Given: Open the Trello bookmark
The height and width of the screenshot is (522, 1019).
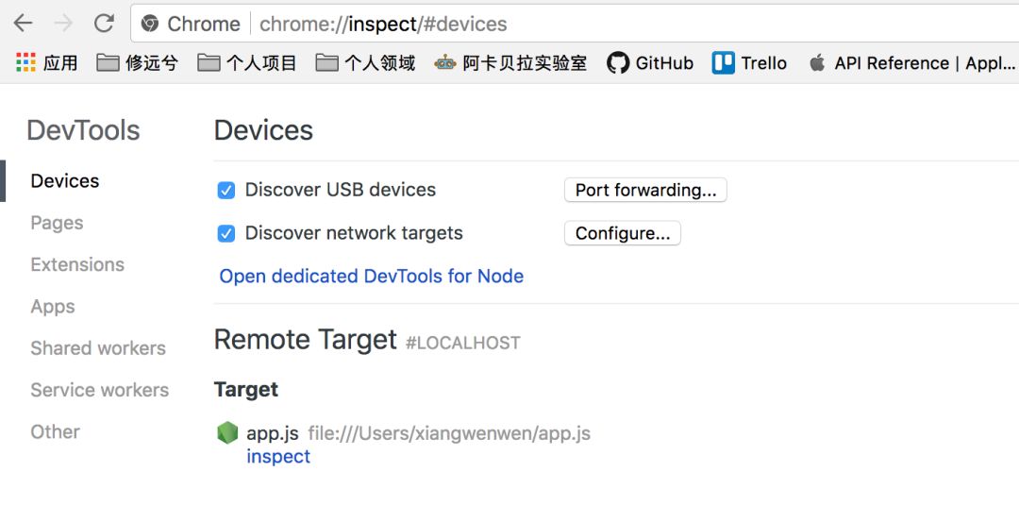Looking at the screenshot, I should [x=750, y=63].
